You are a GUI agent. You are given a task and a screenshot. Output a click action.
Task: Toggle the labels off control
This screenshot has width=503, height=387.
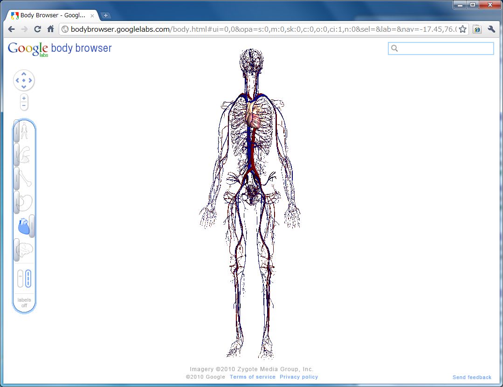pos(24,303)
